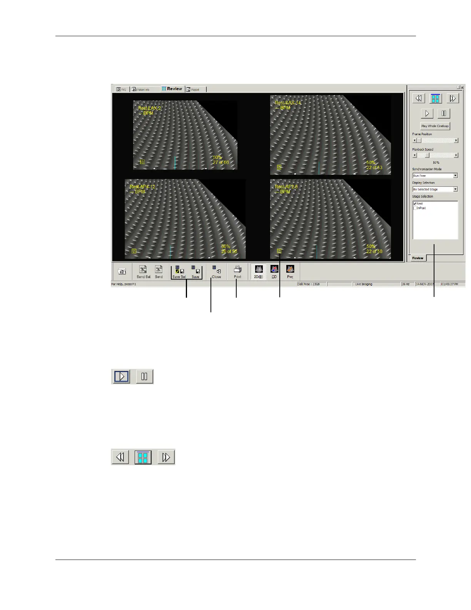Close the Review side panel with X

[462, 87]
